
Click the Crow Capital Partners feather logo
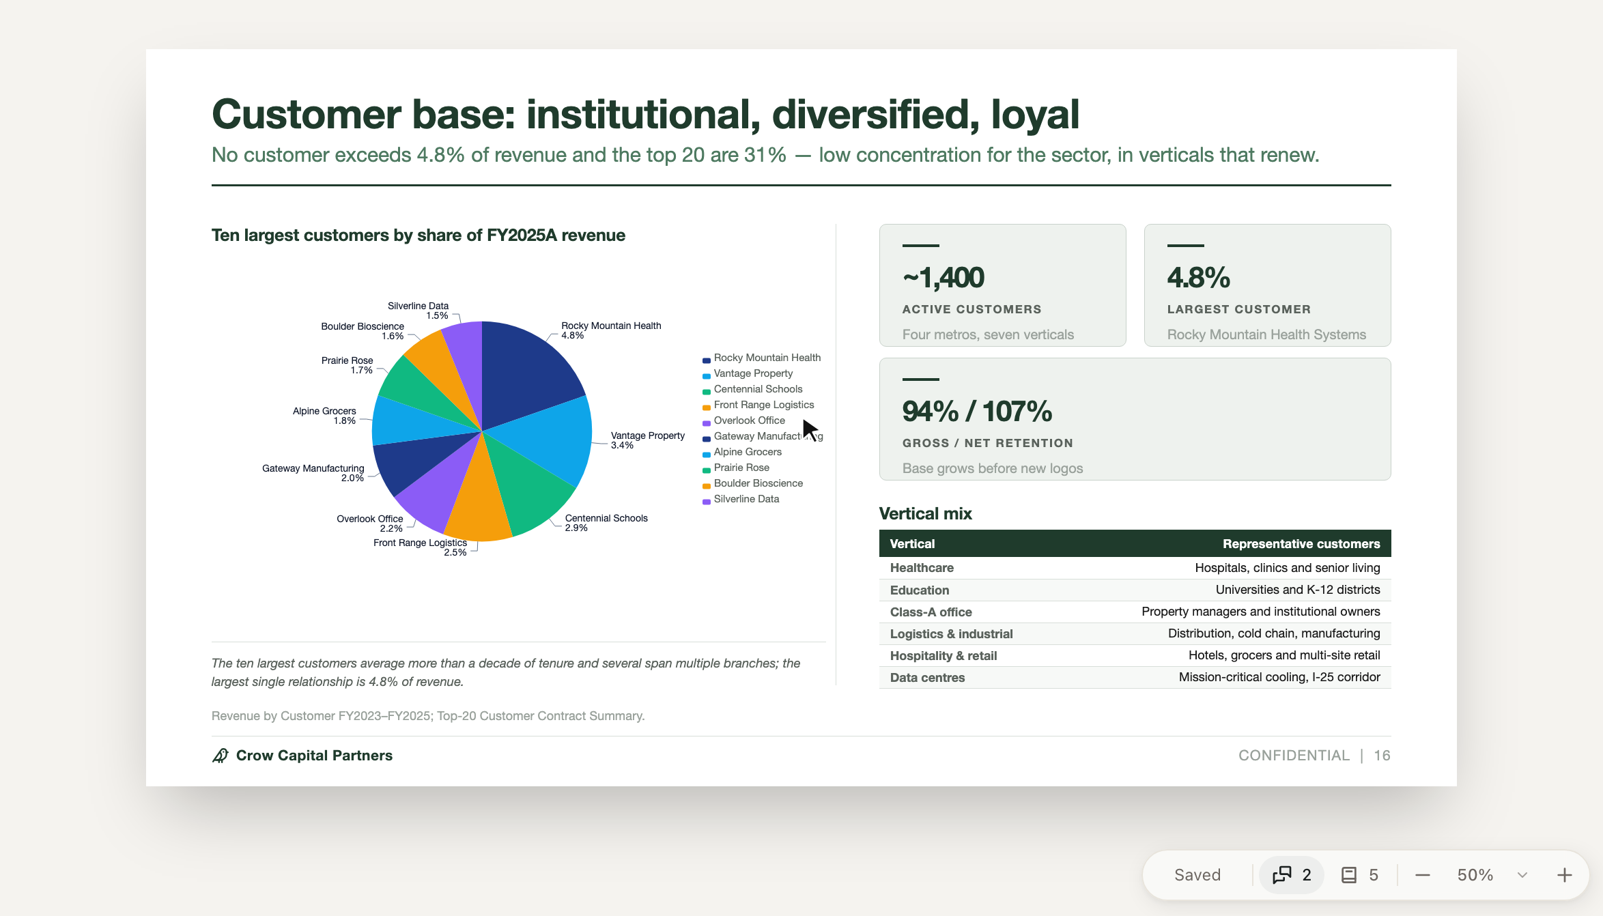pos(220,756)
